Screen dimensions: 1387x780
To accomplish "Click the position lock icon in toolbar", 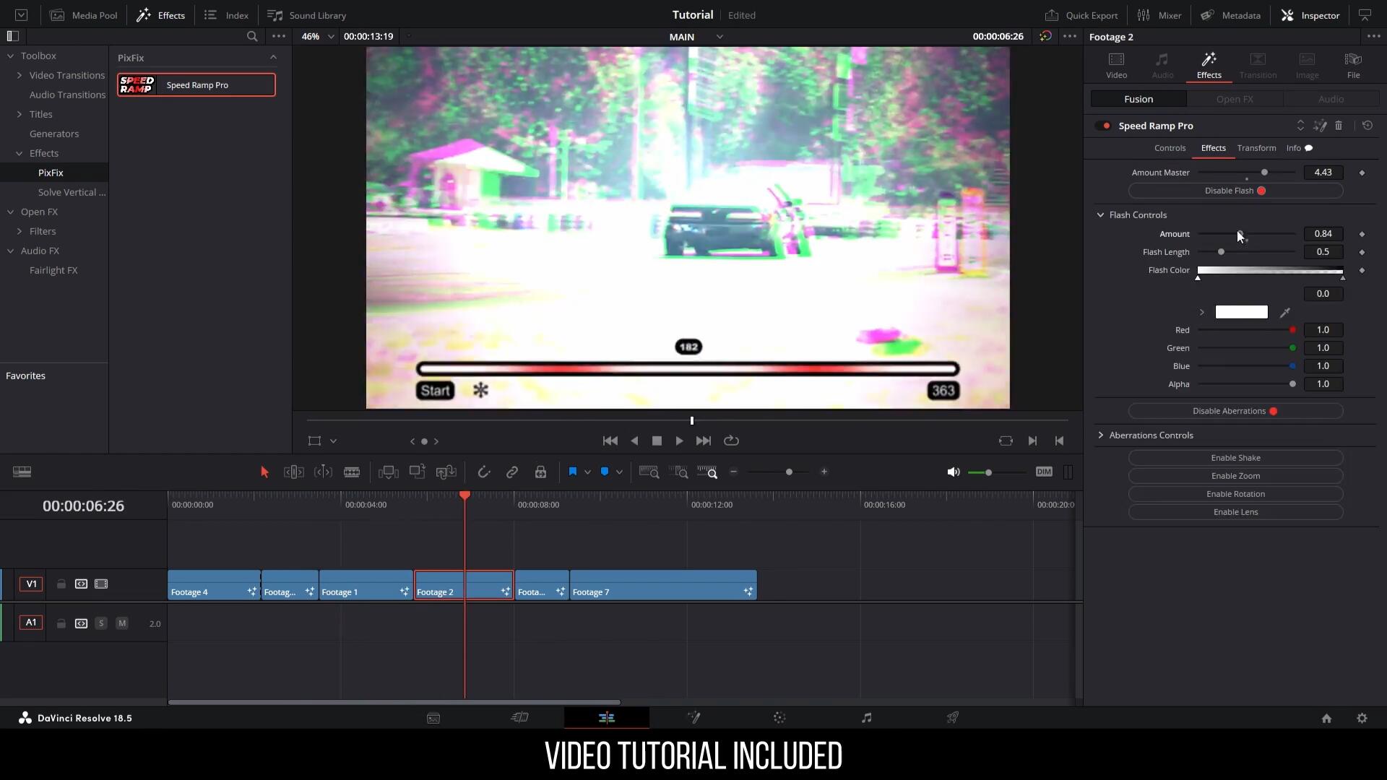I will coord(540,472).
